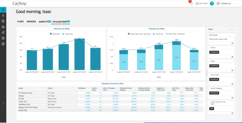Expand the Asset Active on The Day filter

(210, 102)
